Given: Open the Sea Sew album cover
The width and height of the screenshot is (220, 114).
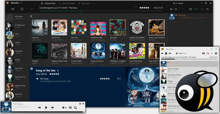Looking at the screenshot, I should 79,27.
